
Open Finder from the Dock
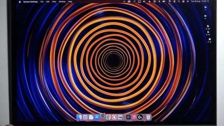(x=79, y=117)
